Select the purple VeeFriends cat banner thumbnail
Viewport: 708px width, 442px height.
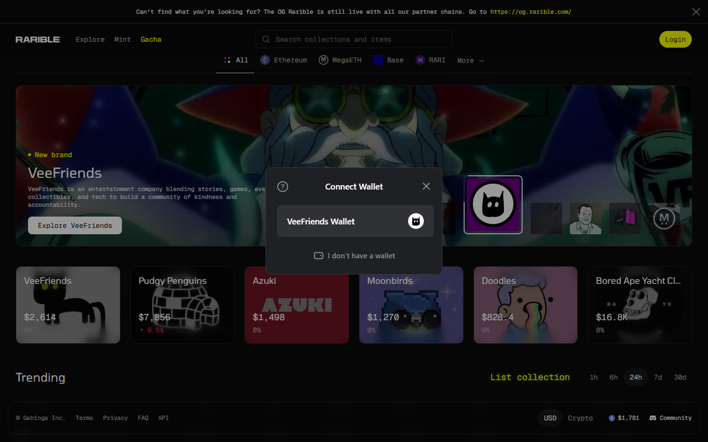tap(493, 205)
